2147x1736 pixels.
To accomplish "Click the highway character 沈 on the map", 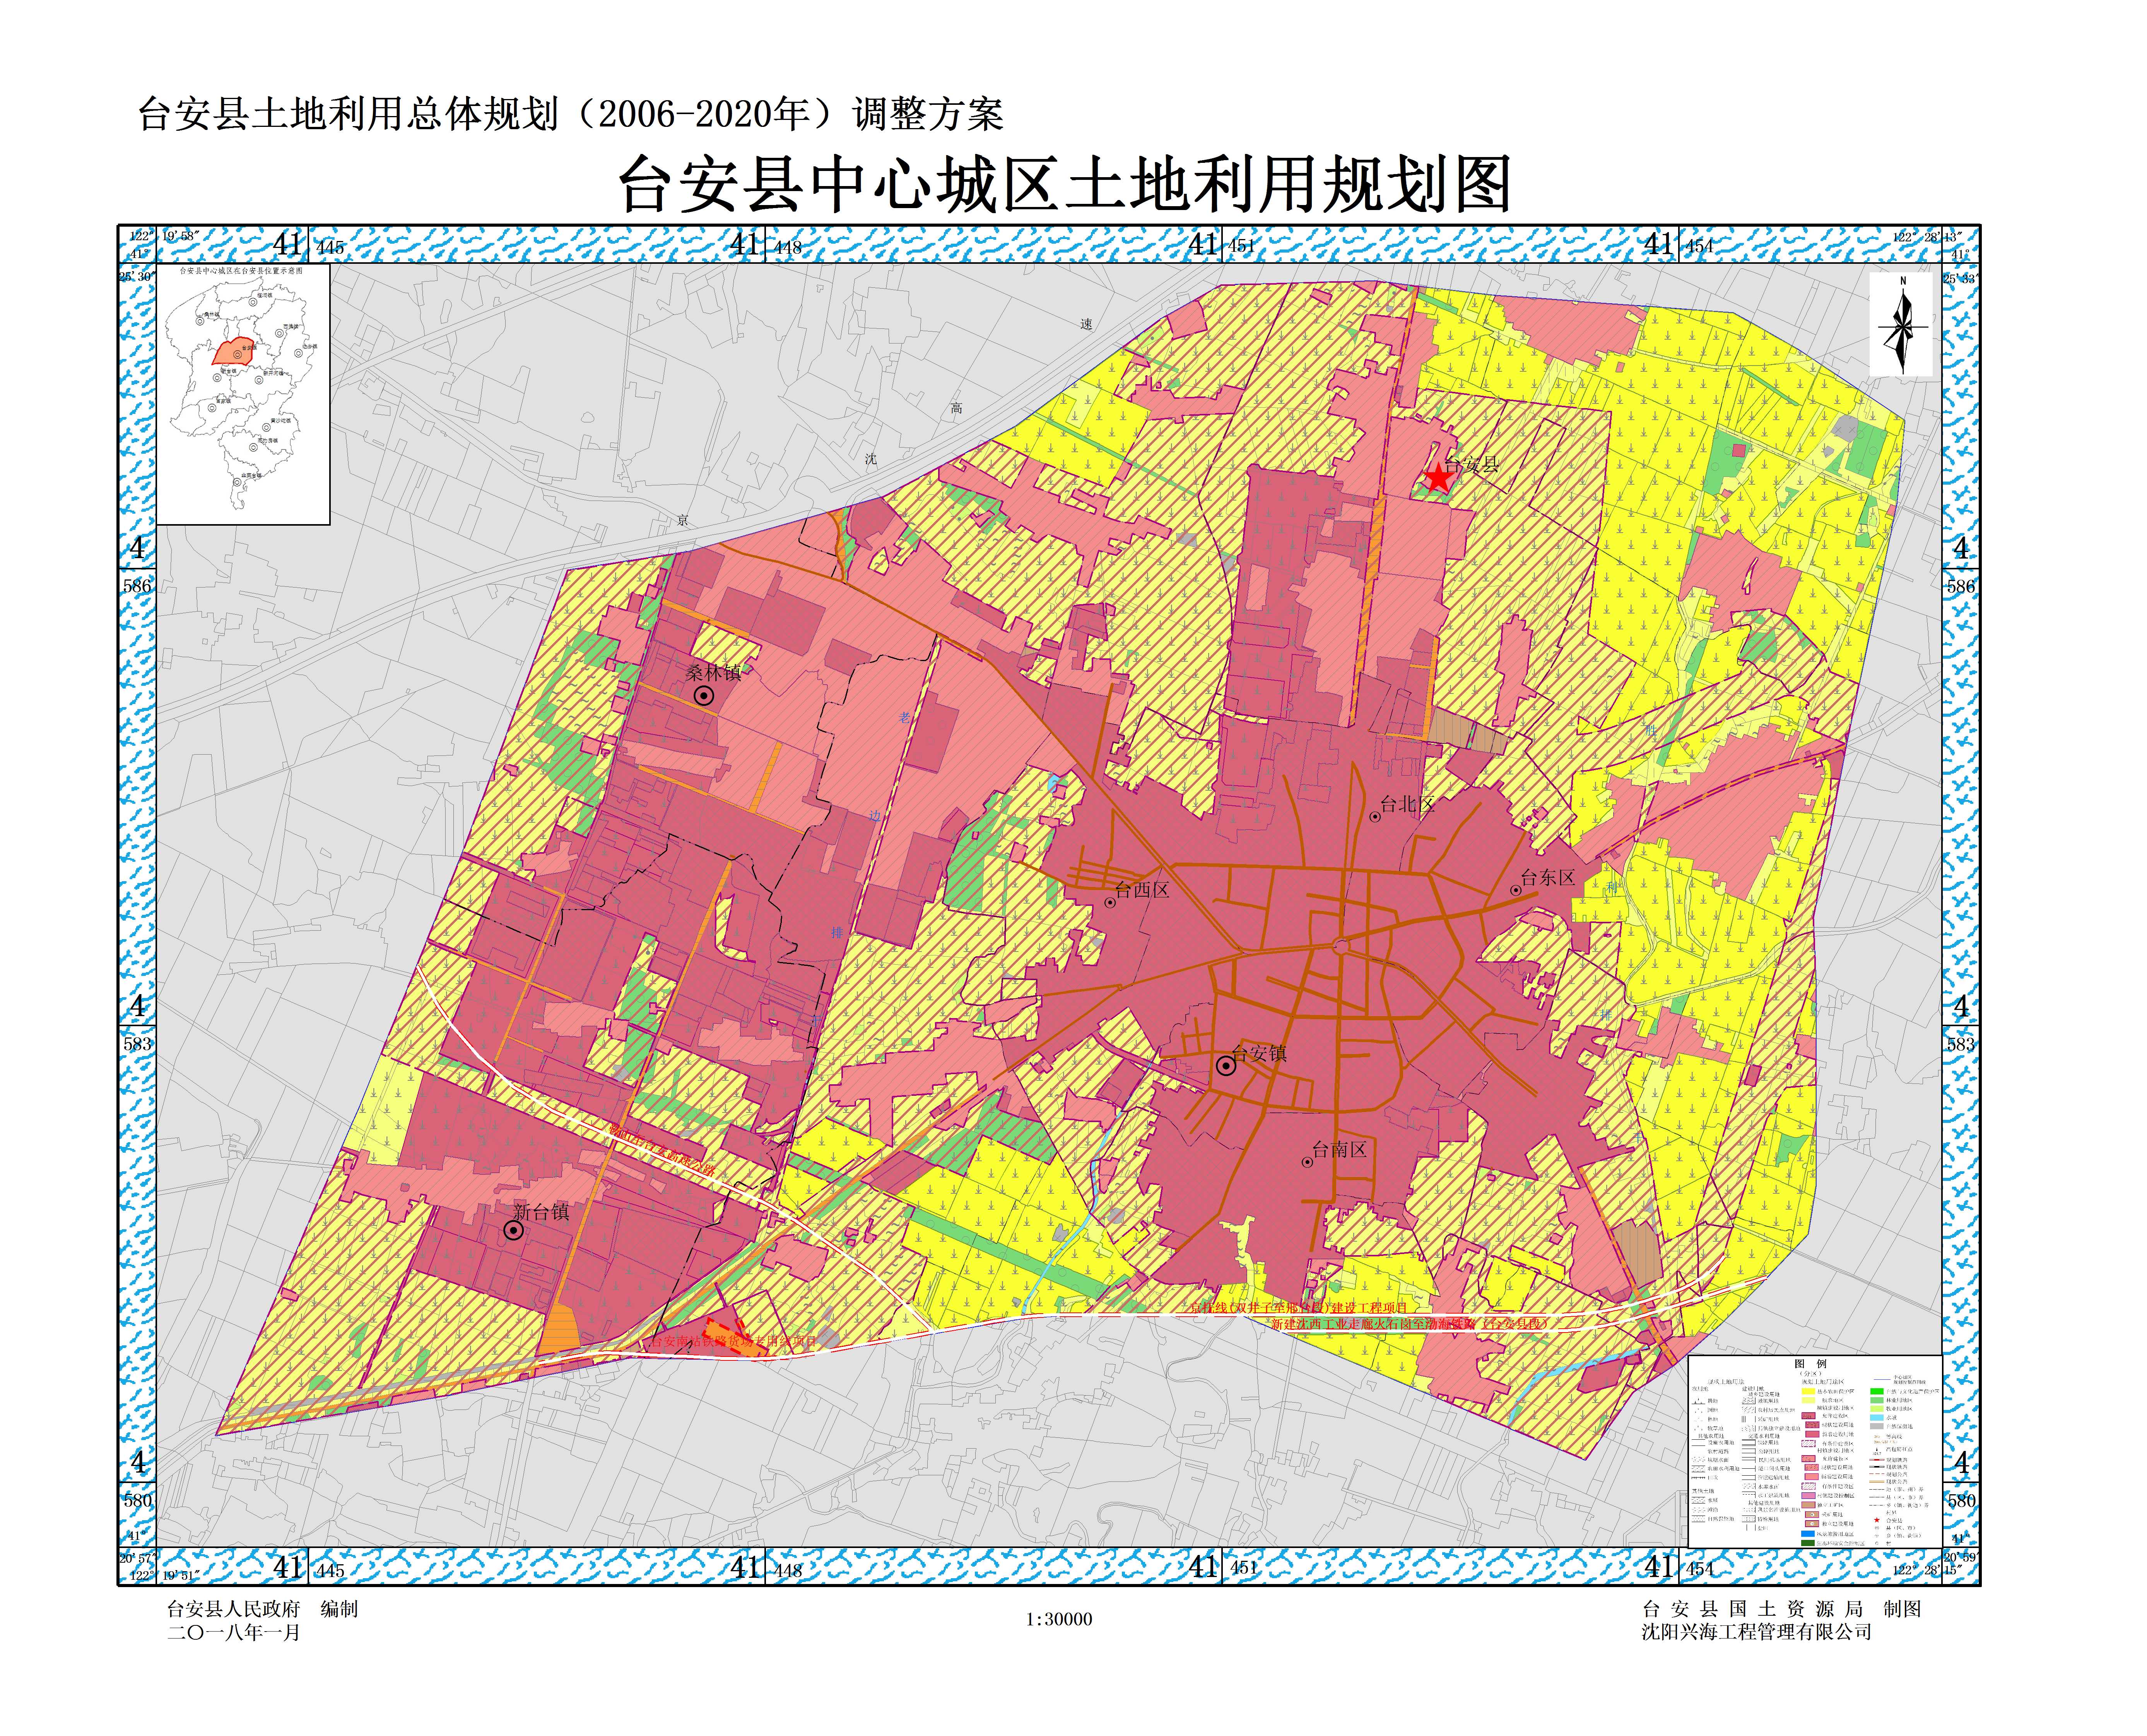I will click(871, 459).
